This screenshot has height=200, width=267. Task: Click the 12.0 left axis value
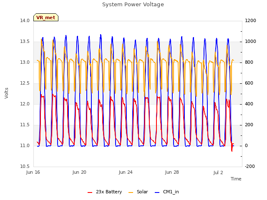[x=25, y=104]
